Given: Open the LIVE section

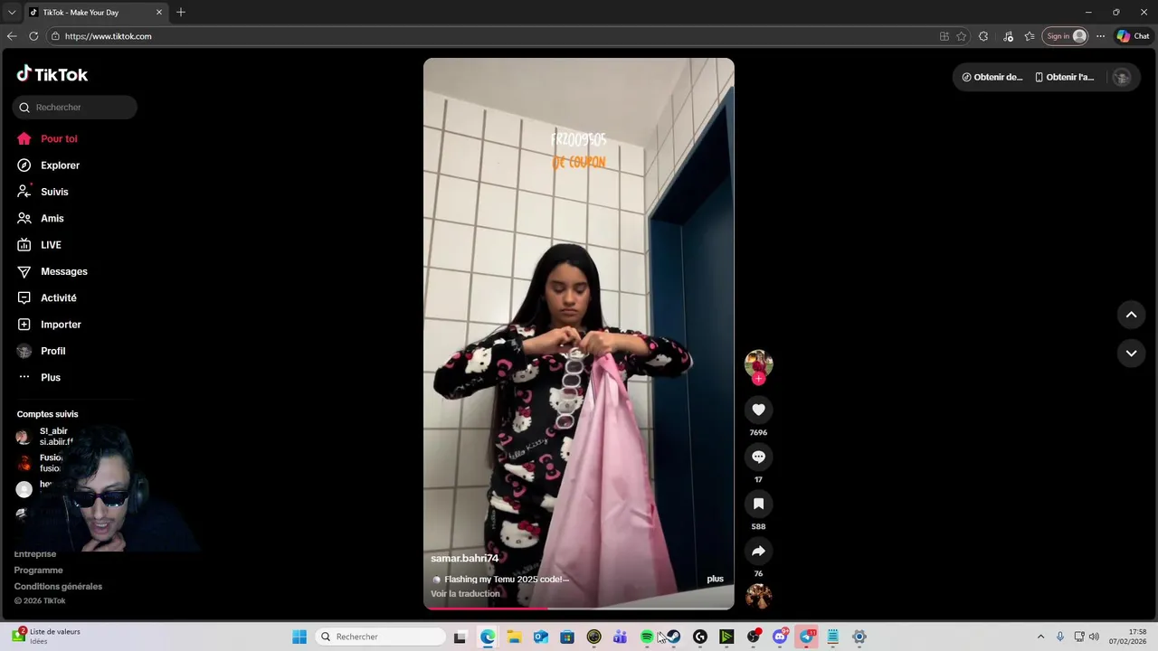Looking at the screenshot, I should 40,245.
